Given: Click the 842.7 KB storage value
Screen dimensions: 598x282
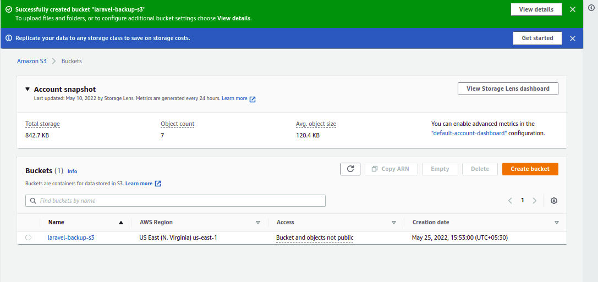Looking at the screenshot, I should point(37,135).
